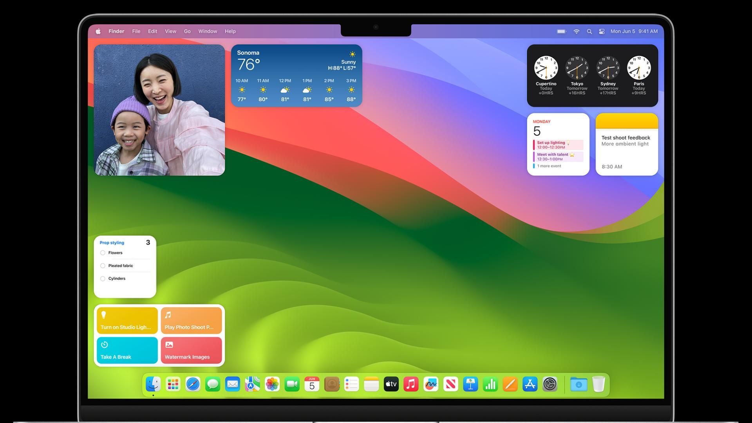Complete the Cylinders reminder

click(103, 279)
